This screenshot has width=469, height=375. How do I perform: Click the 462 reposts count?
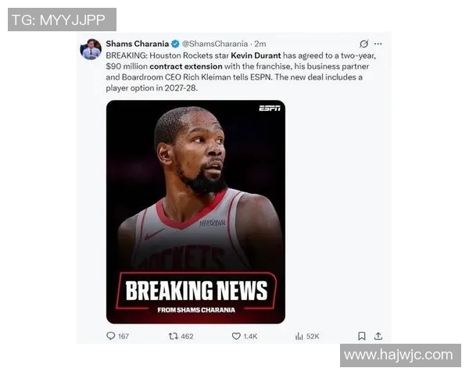click(187, 337)
